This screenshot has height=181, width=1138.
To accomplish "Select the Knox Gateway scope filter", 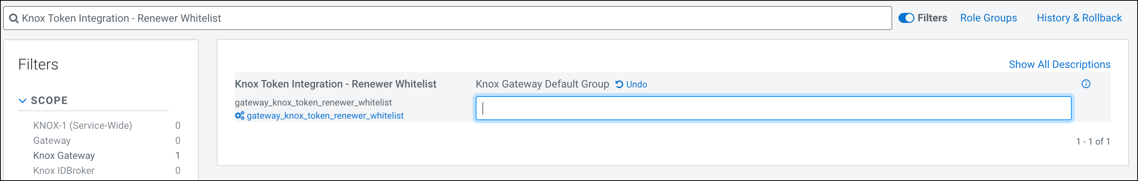I will point(64,155).
